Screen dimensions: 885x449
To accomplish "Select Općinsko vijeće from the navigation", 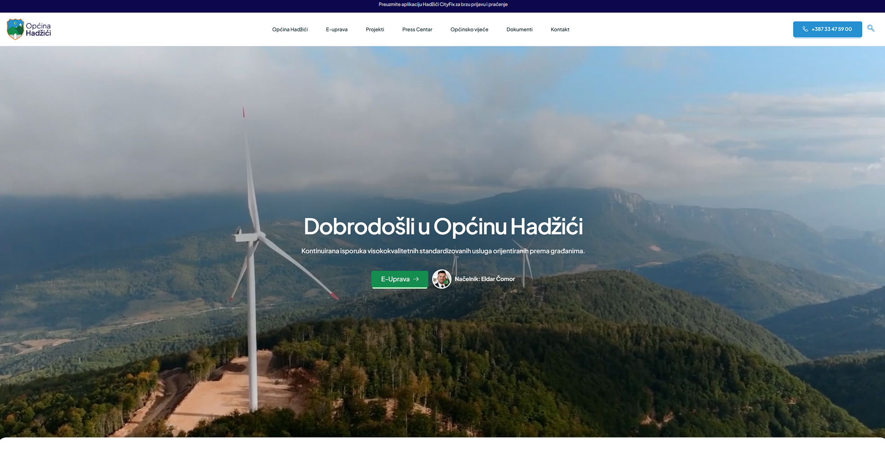I will pos(469,30).
